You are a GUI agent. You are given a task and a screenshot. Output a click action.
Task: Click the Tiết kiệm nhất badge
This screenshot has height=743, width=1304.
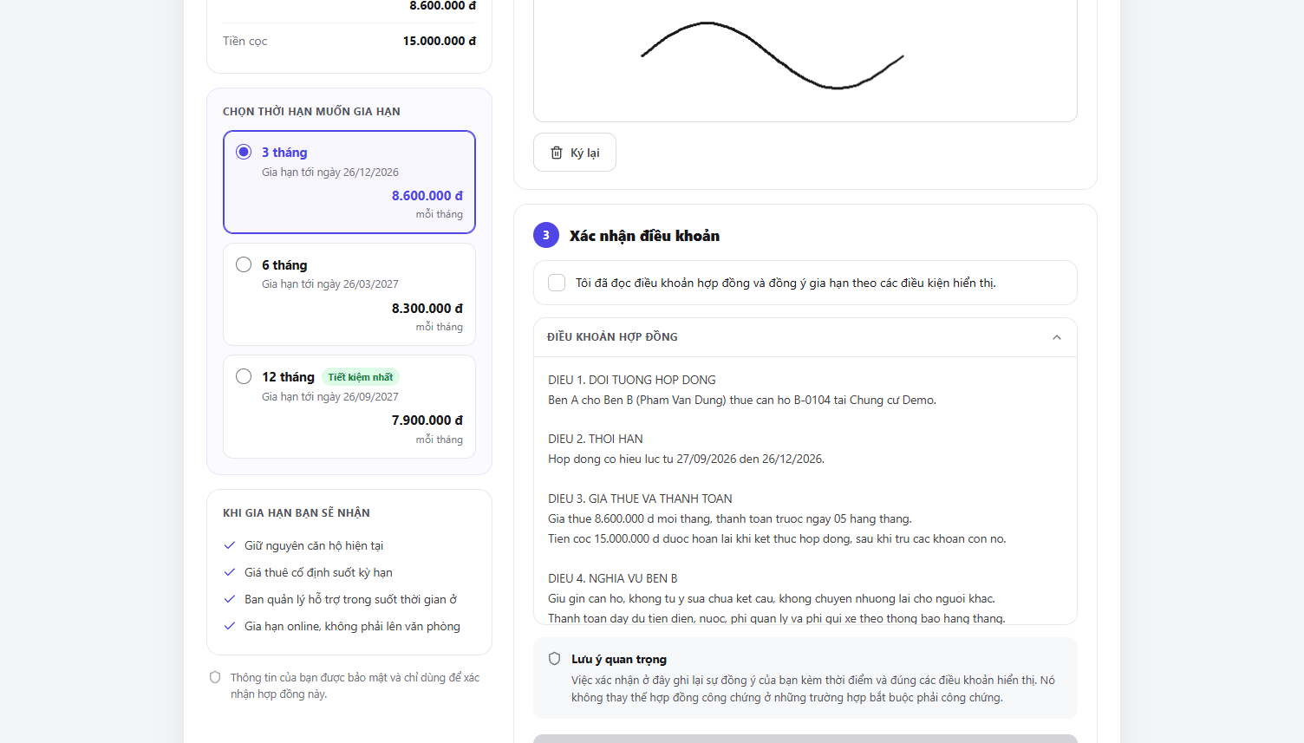tap(361, 377)
